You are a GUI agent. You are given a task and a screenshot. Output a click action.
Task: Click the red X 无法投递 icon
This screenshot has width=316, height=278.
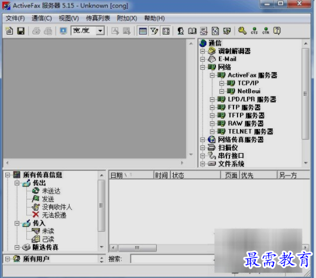[36, 215]
